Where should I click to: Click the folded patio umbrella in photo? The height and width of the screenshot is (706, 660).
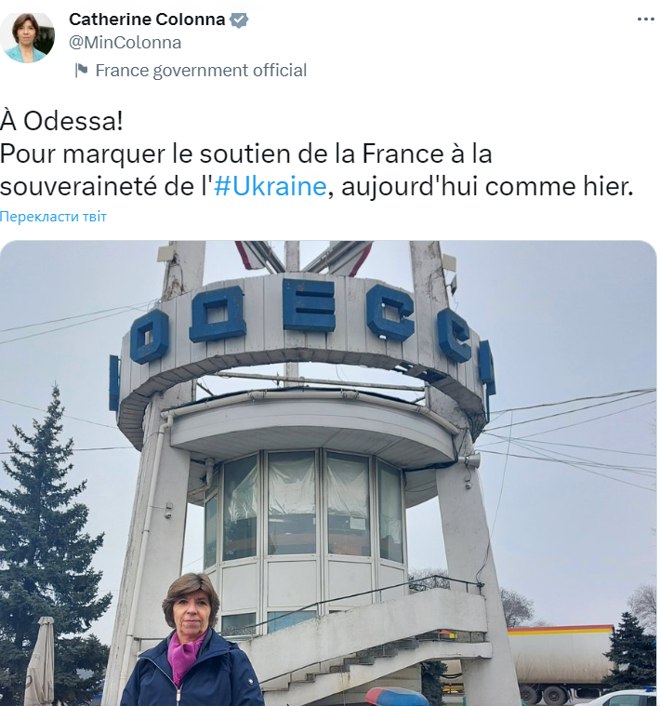pos(41,661)
